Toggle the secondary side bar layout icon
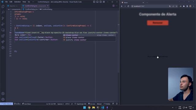Image resolution: width=196 pixels, height=110 pixels. pyautogui.click(x=101, y=2)
